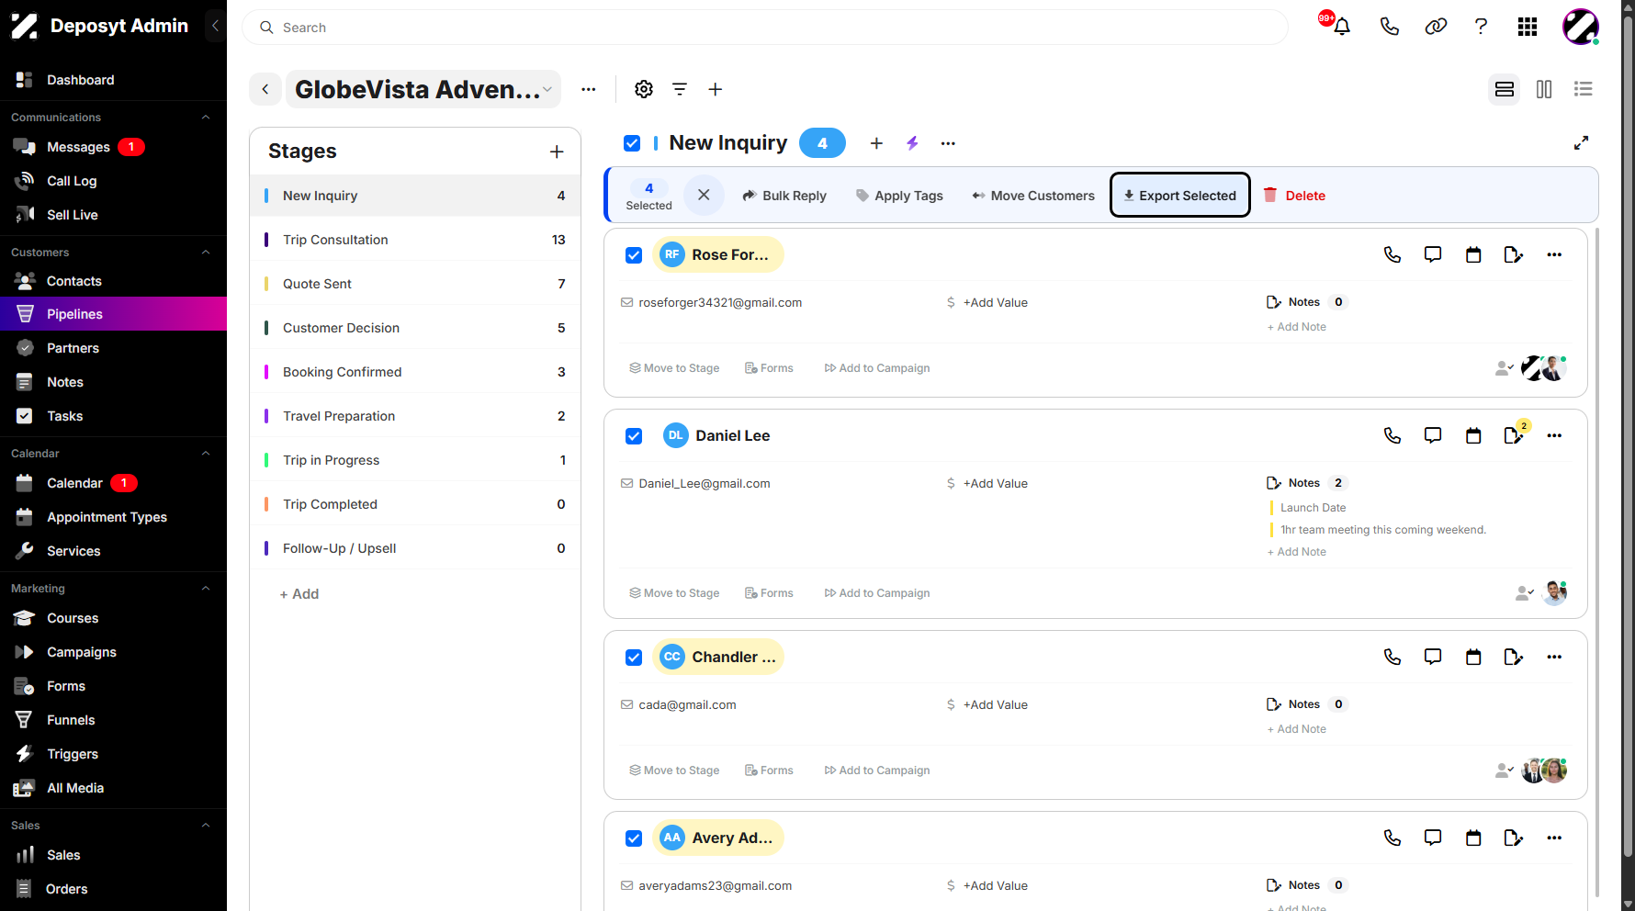Image resolution: width=1635 pixels, height=911 pixels.
Task: Collapse the Marketing sidebar section
Action: tap(206, 589)
